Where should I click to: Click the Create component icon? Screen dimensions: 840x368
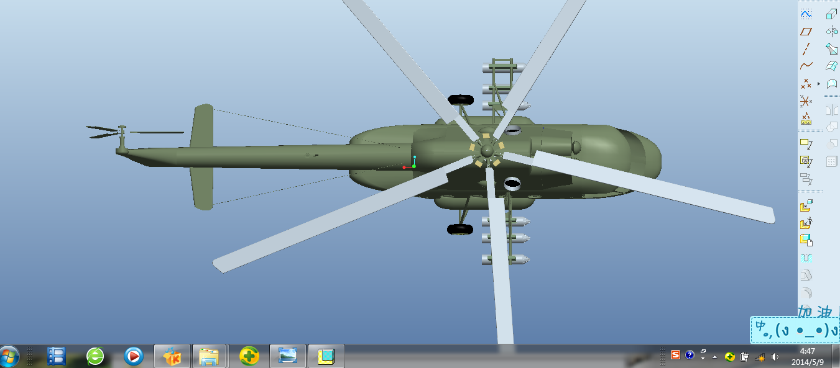point(806,223)
